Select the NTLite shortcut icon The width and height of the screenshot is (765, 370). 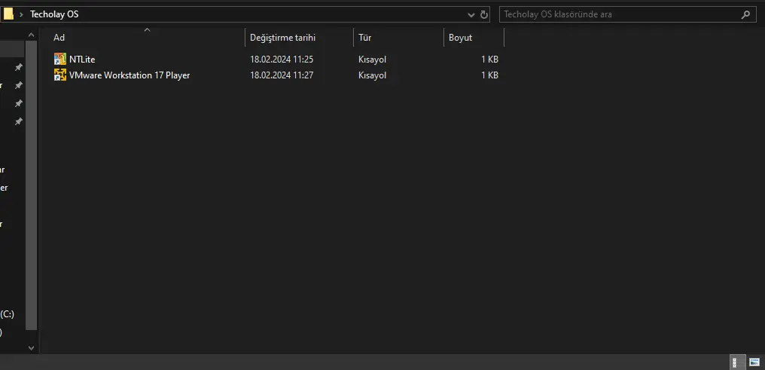60,59
